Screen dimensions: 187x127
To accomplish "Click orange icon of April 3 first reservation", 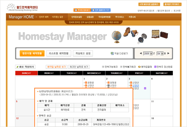I will pyautogui.click(x=131, y=83).
